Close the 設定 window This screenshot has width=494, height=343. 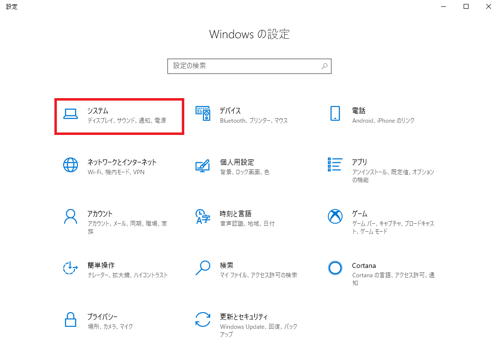tap(488, 6)
